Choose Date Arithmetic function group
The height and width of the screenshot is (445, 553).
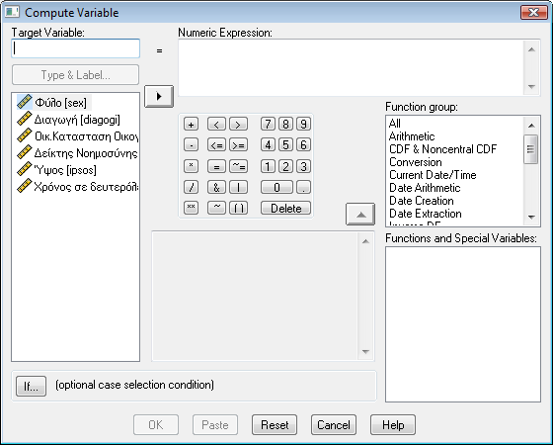coord(425,188)
